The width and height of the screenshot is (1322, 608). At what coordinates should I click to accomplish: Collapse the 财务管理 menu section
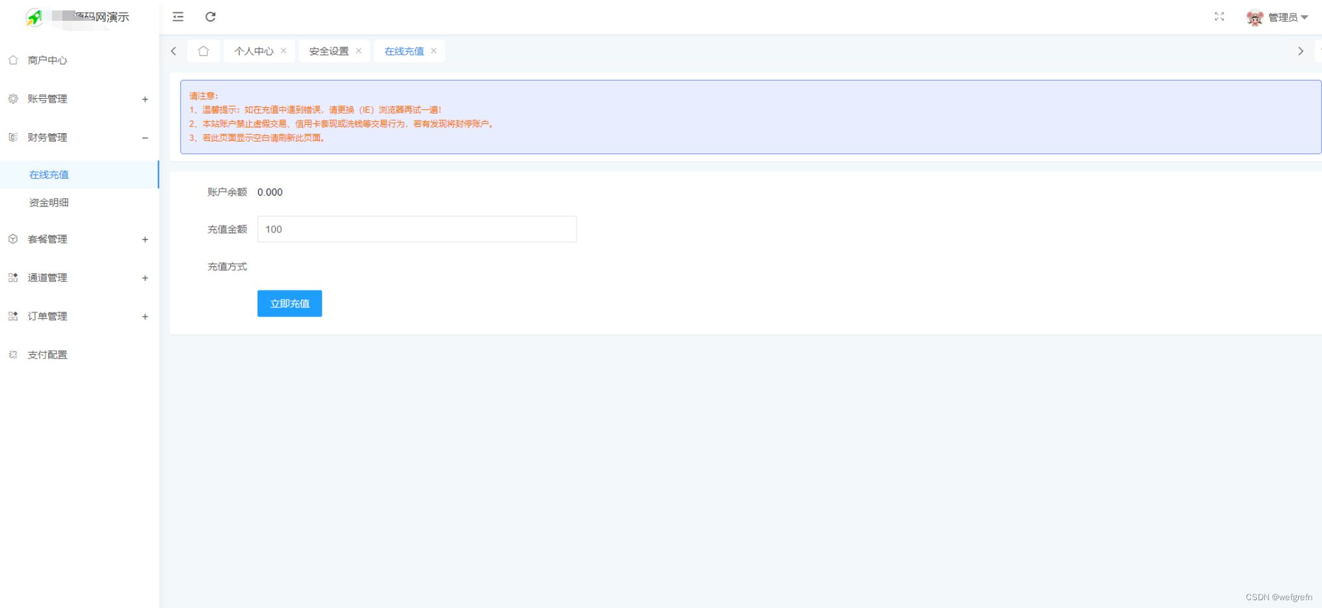click(144, 138)
